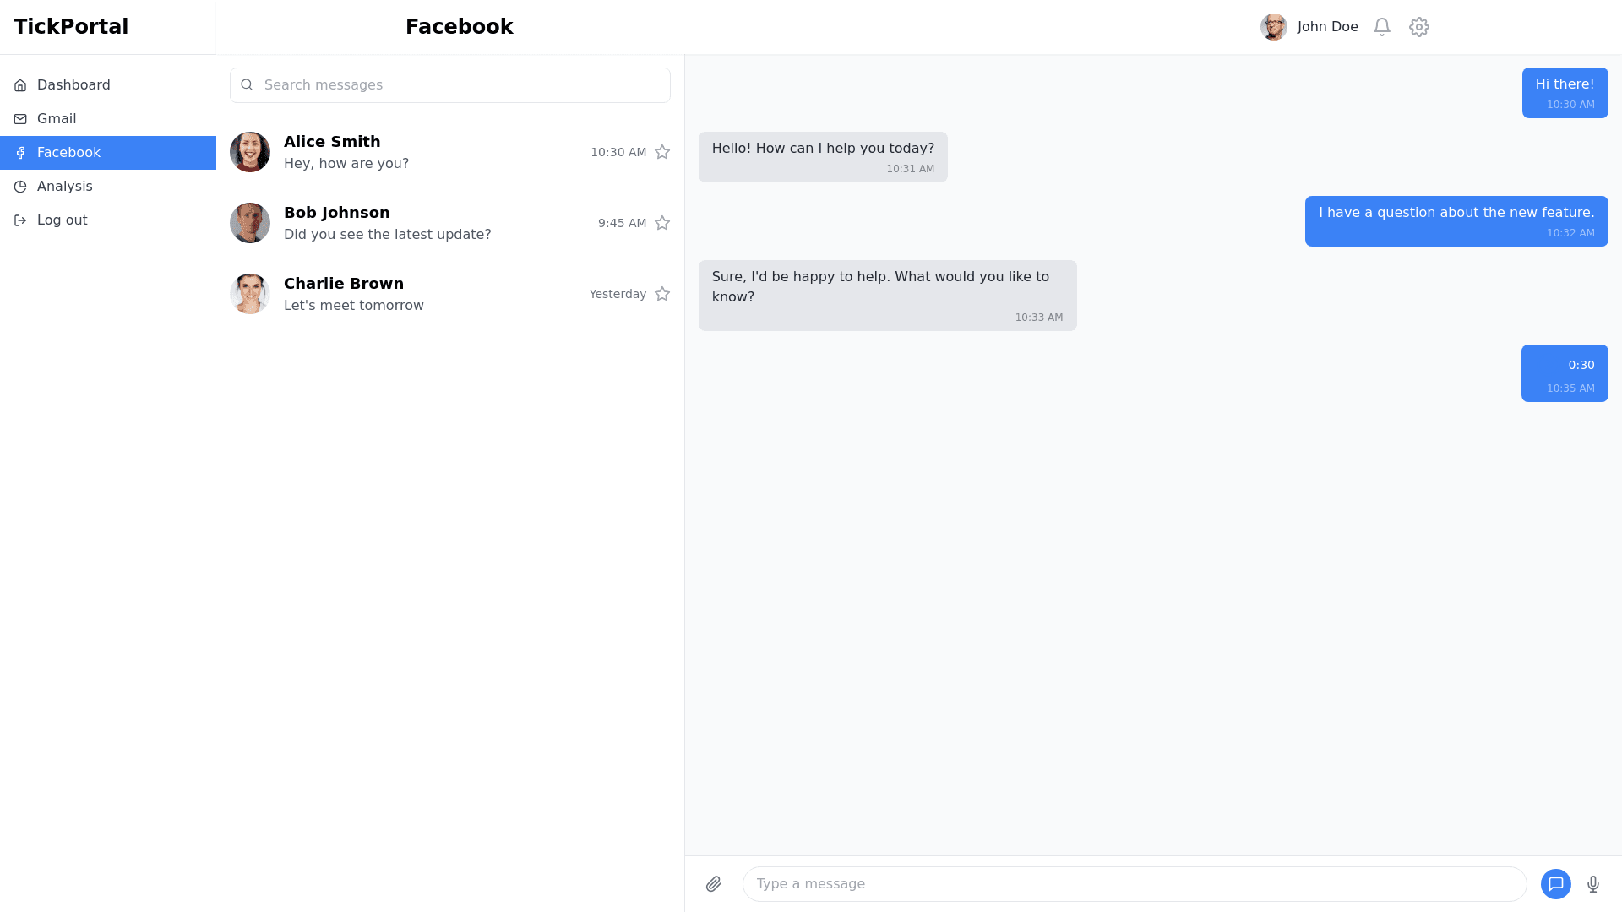Open settings with the gear icon
The image size is (1622, 912).
pyautogui.click(x=1419, y=27)
